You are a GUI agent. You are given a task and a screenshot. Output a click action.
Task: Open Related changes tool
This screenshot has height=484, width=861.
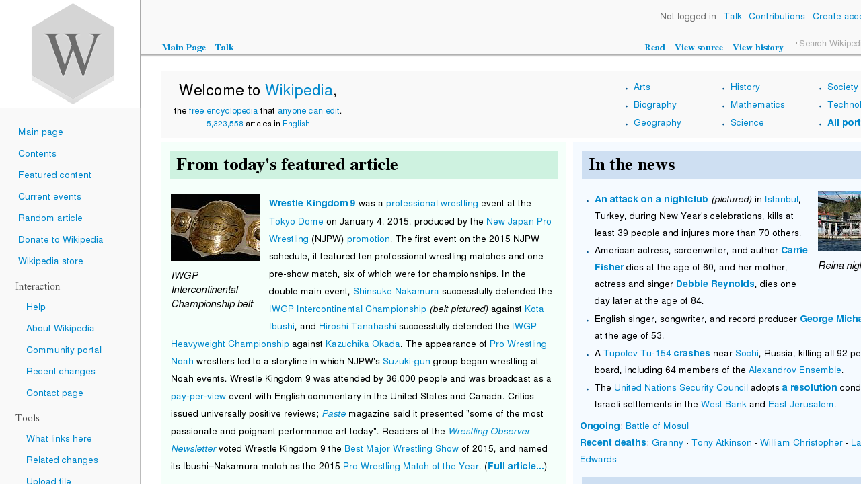[x=62, y=460]
